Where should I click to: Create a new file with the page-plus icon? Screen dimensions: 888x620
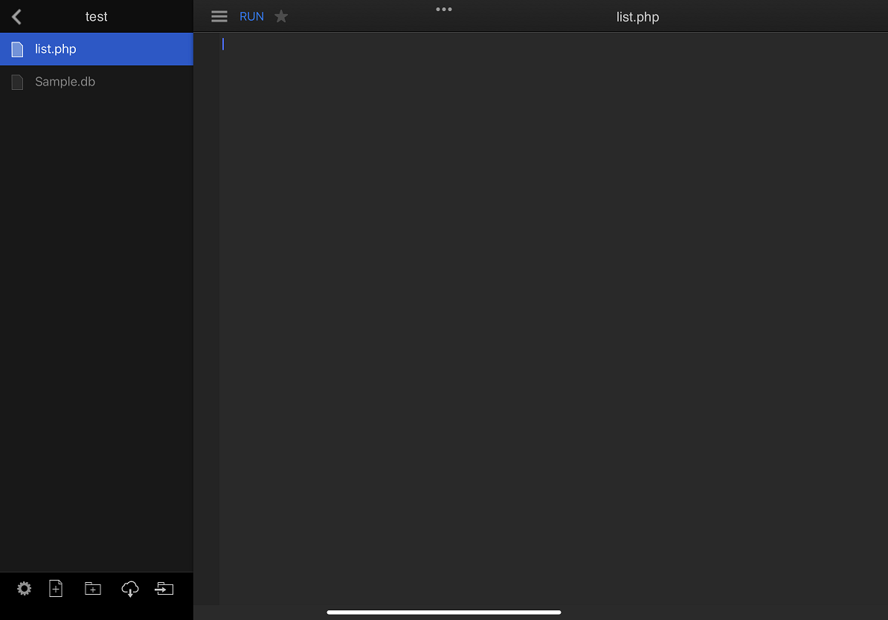point(56,589)
